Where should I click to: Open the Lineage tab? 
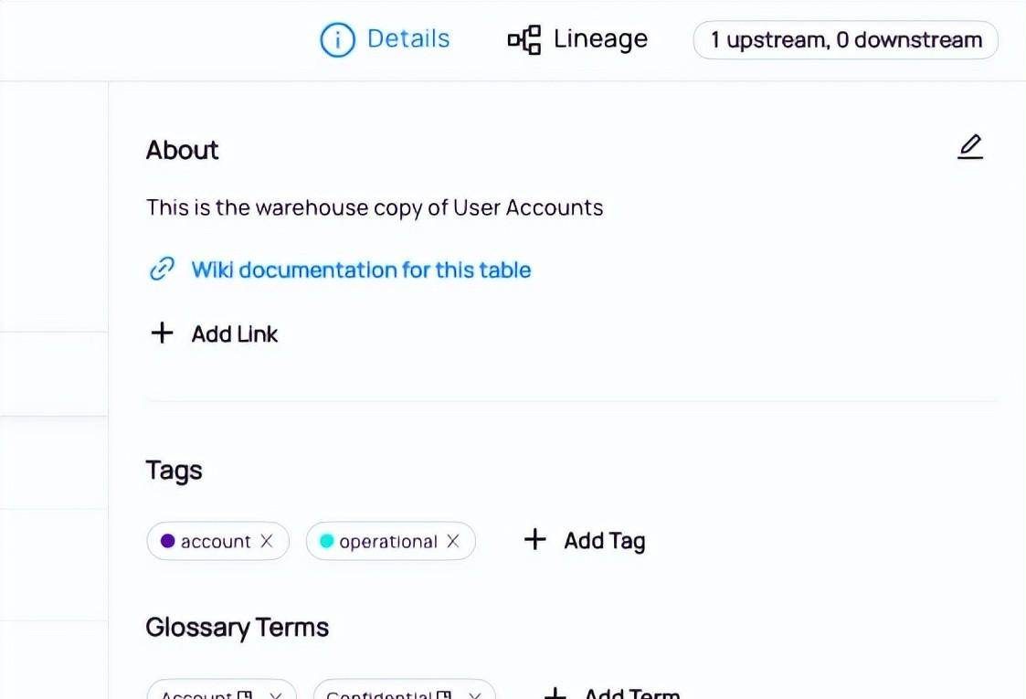[x=577, y=39]
